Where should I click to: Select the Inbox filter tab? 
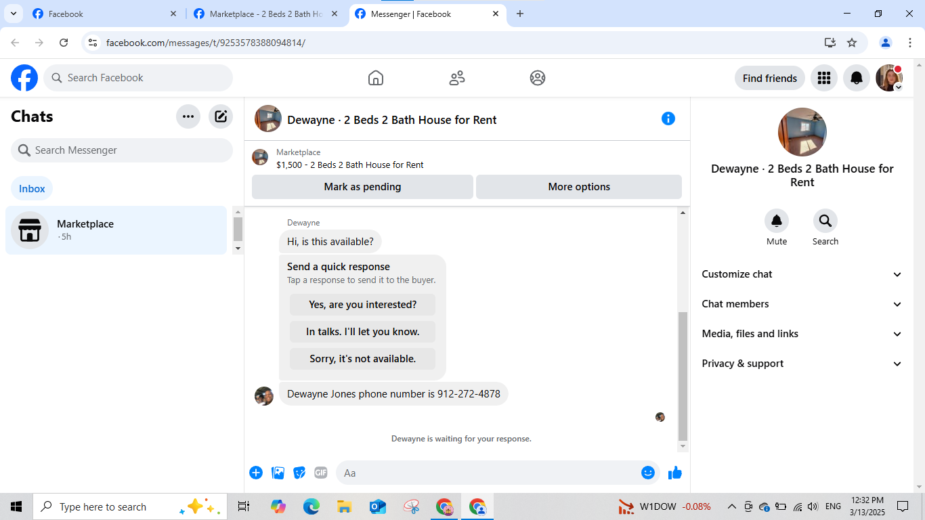[x=32, y=189]
